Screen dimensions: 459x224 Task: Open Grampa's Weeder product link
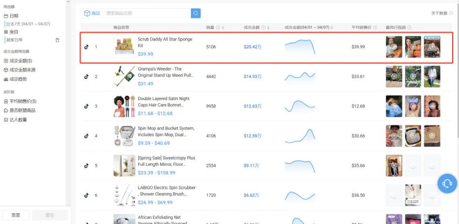tap(160, 72)
